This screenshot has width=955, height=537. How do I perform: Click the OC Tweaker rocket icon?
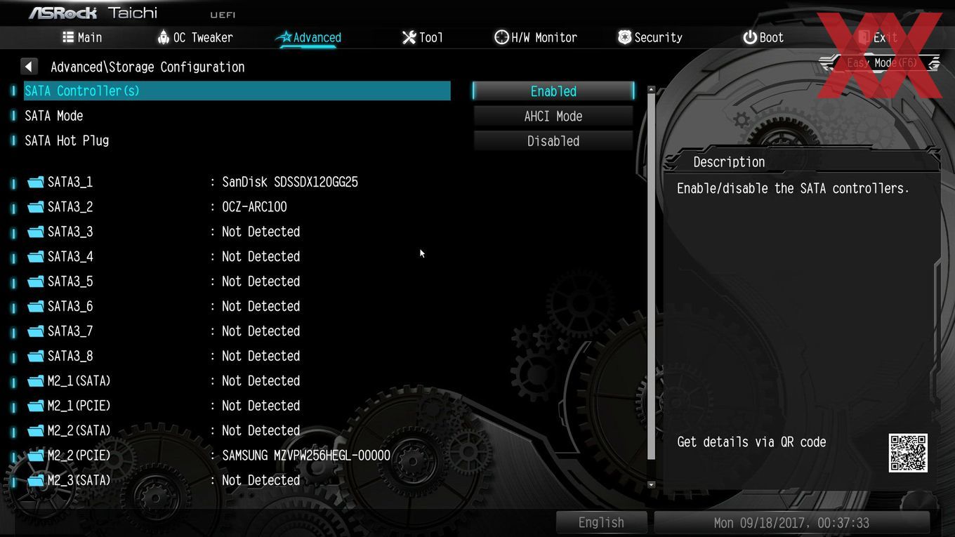point(164,37)
